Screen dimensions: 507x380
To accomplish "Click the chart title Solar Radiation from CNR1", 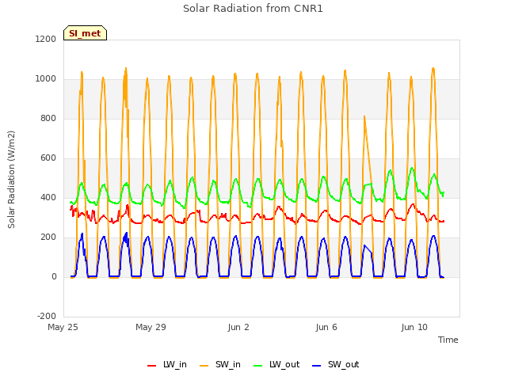I will pos(253,9).
